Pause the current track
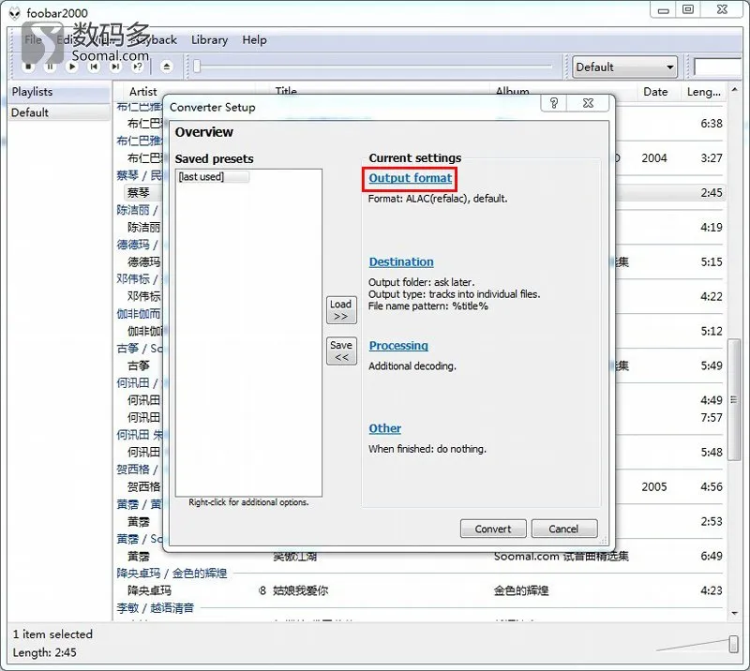Viewport: 750px width, 671px height. point(50,67)
